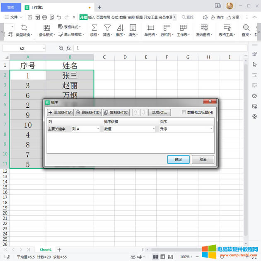Image resolution: width=261 pixels, height=261 pixels.
Task: Click the 冻结窗格 (Freeze Panes) icon
Action: [x=204, y=28]
